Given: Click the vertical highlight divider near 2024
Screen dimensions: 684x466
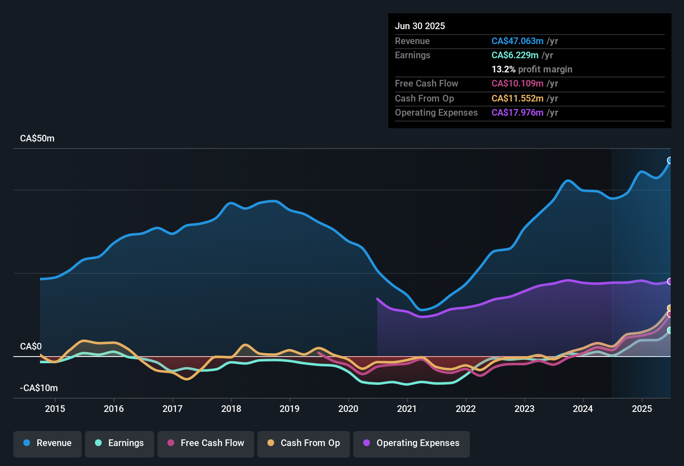Looking at the screenshot, I should point(612,270).
